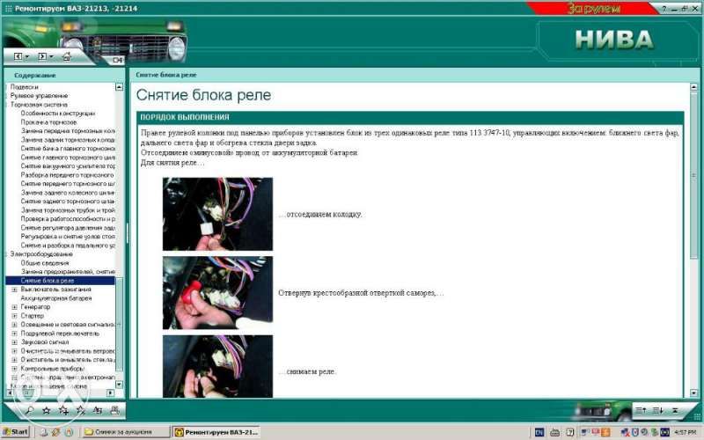Image resolution: width=704 pixels, height=440 pixels.
Task: Open bookmarks with the star icon
Action: 47,410
